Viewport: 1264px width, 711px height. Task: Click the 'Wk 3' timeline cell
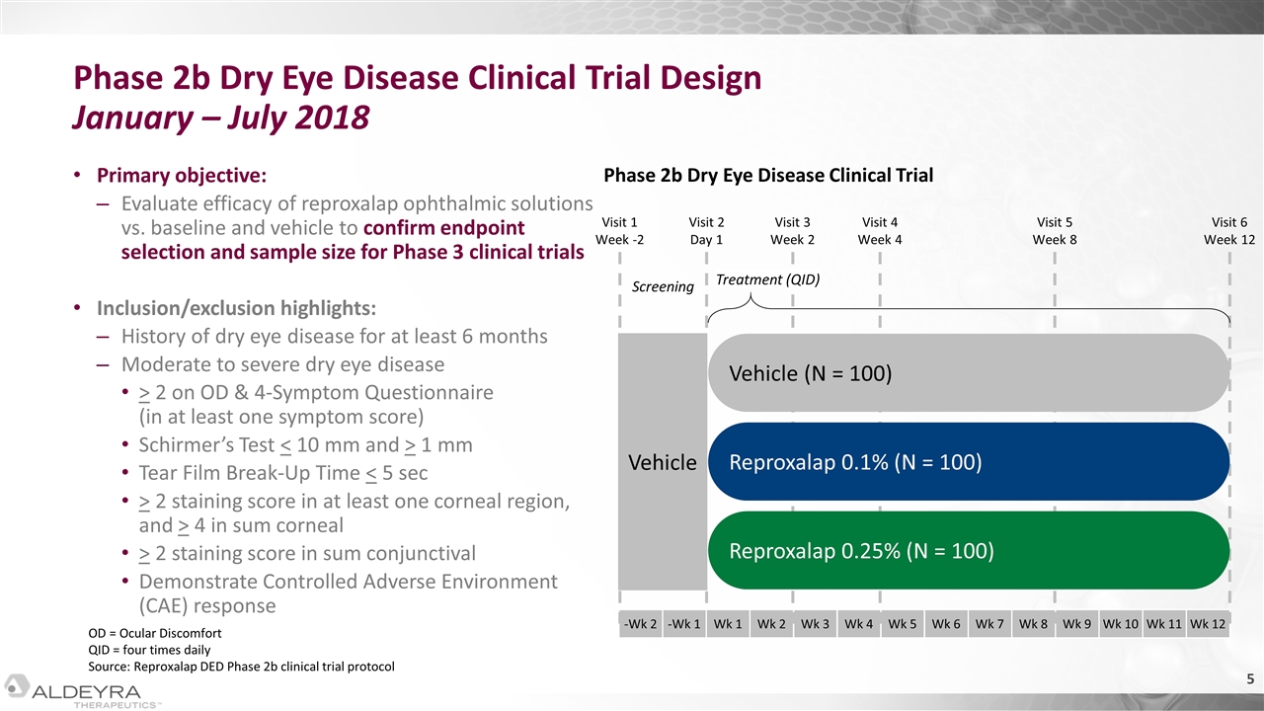click(816, 624)
